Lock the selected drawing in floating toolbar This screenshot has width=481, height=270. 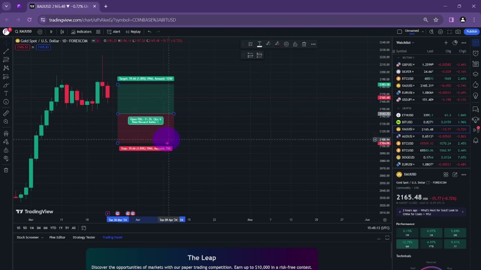point(295,44)
